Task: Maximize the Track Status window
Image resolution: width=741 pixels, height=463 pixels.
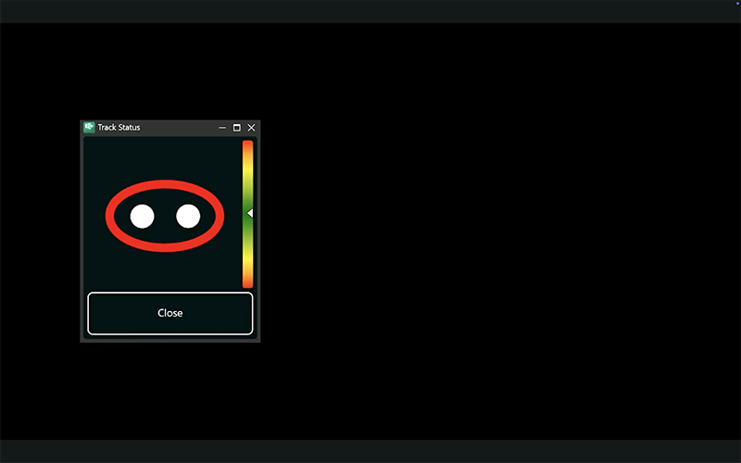Action: tap(236, 128)
